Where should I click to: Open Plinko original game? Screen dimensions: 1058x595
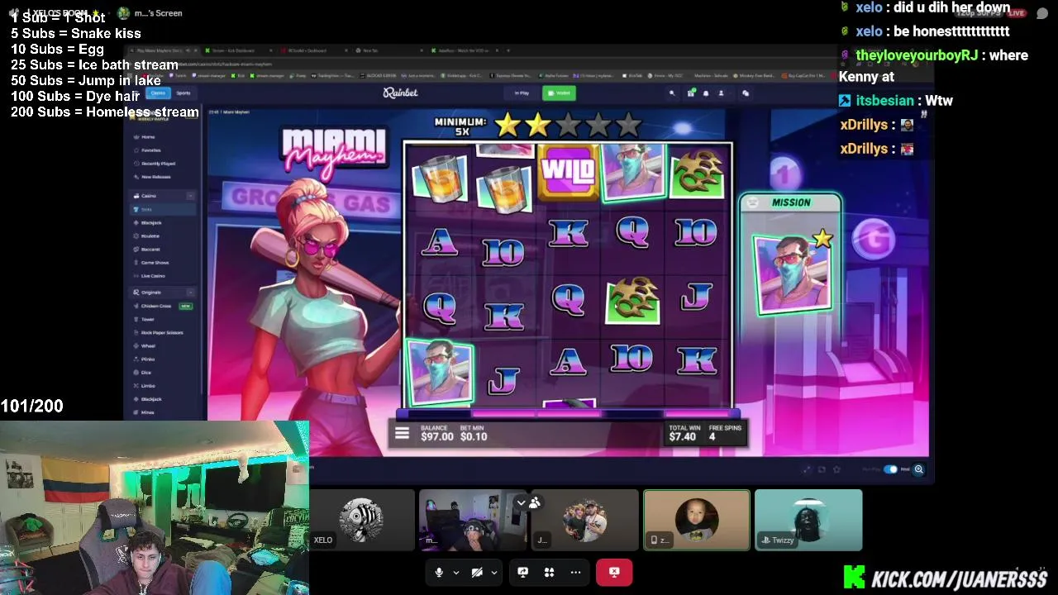coord(148,359)
